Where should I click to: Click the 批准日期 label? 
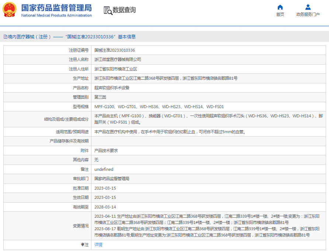coord(80,188)
